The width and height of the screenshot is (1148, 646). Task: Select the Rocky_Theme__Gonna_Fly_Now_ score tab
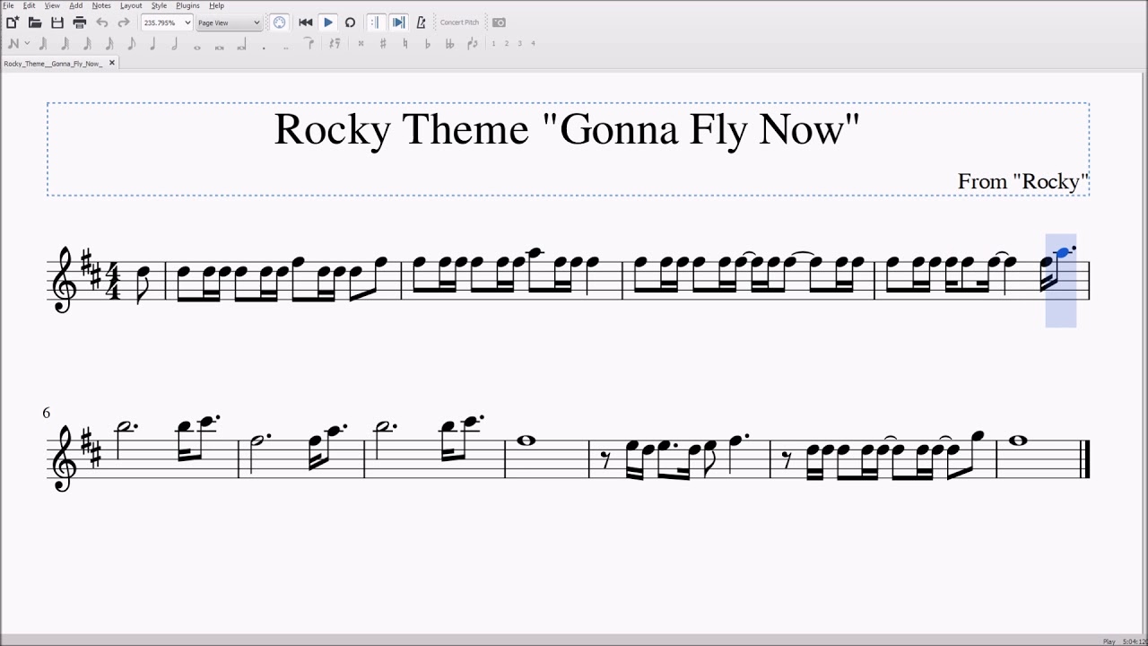[53, 64]
